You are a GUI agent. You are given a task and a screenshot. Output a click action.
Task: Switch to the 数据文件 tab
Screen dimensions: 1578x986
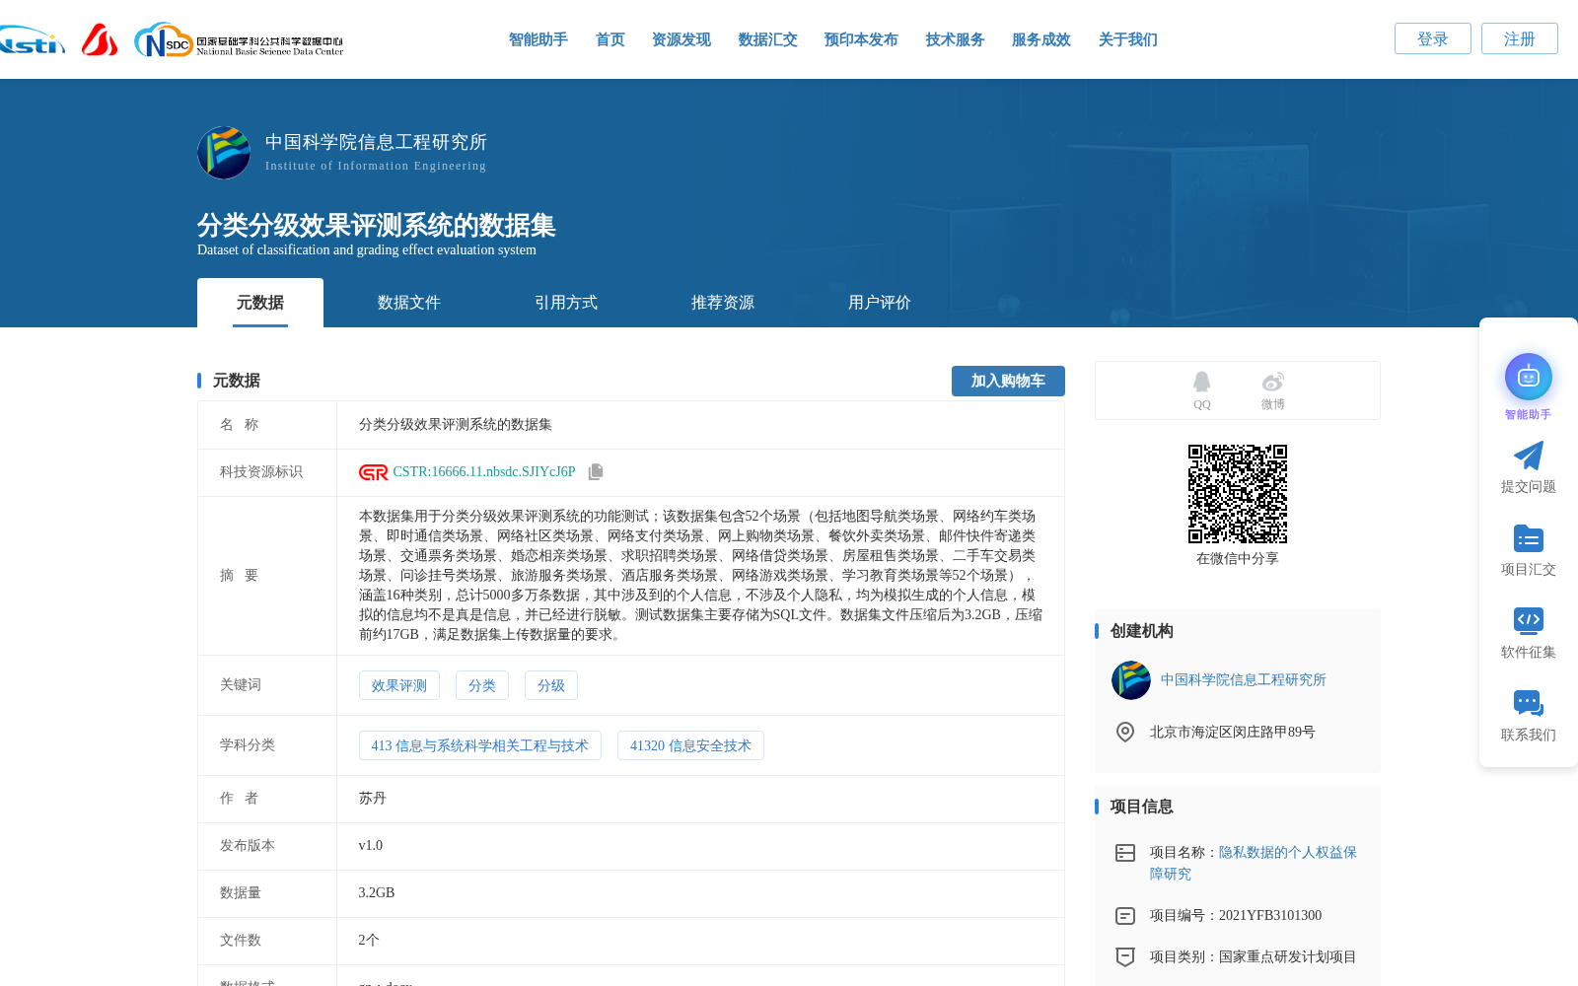(409, 303)
